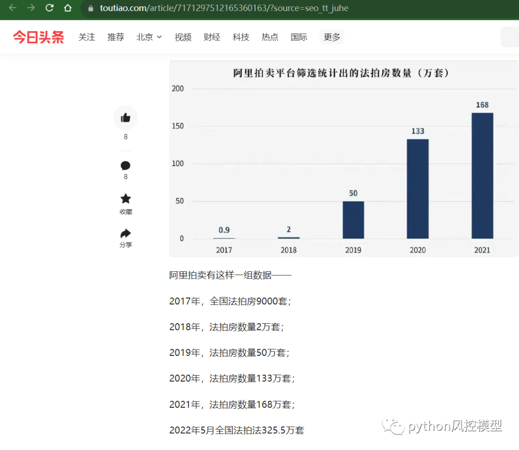Image resolution: width=519 pixels, height=450 pixels.
Task: Click the 2019 bar labeled 50
Action: (353, 220)
